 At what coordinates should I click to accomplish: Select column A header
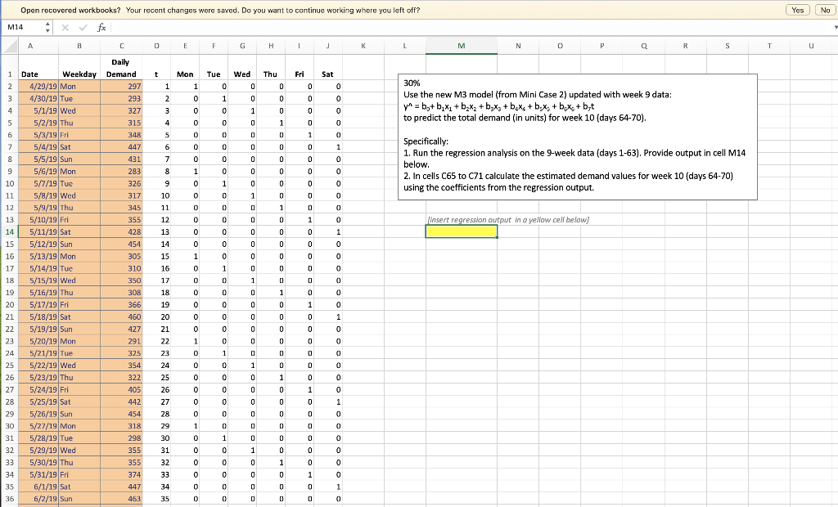click(x=30, y=46)
